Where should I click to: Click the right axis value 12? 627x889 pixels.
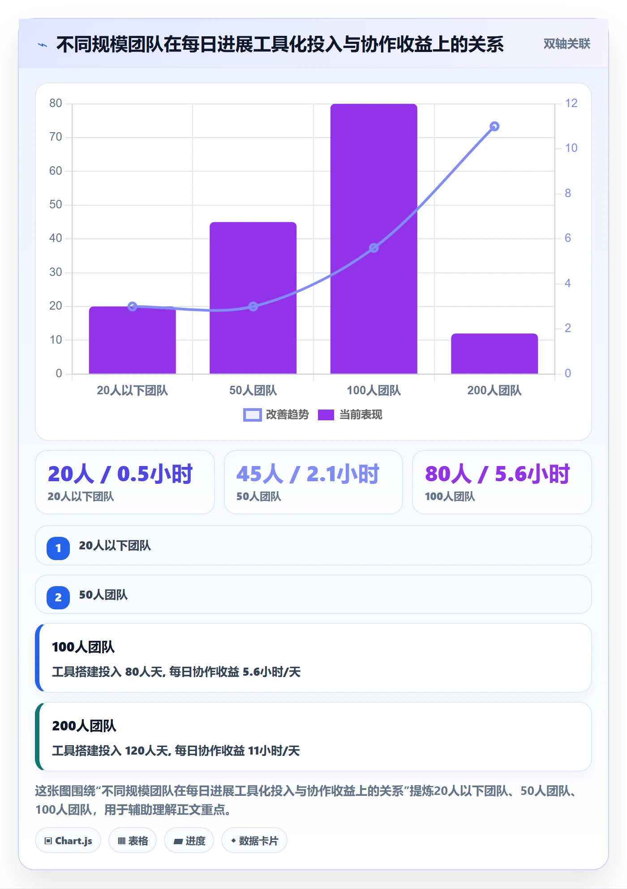(x=571, y=104)
